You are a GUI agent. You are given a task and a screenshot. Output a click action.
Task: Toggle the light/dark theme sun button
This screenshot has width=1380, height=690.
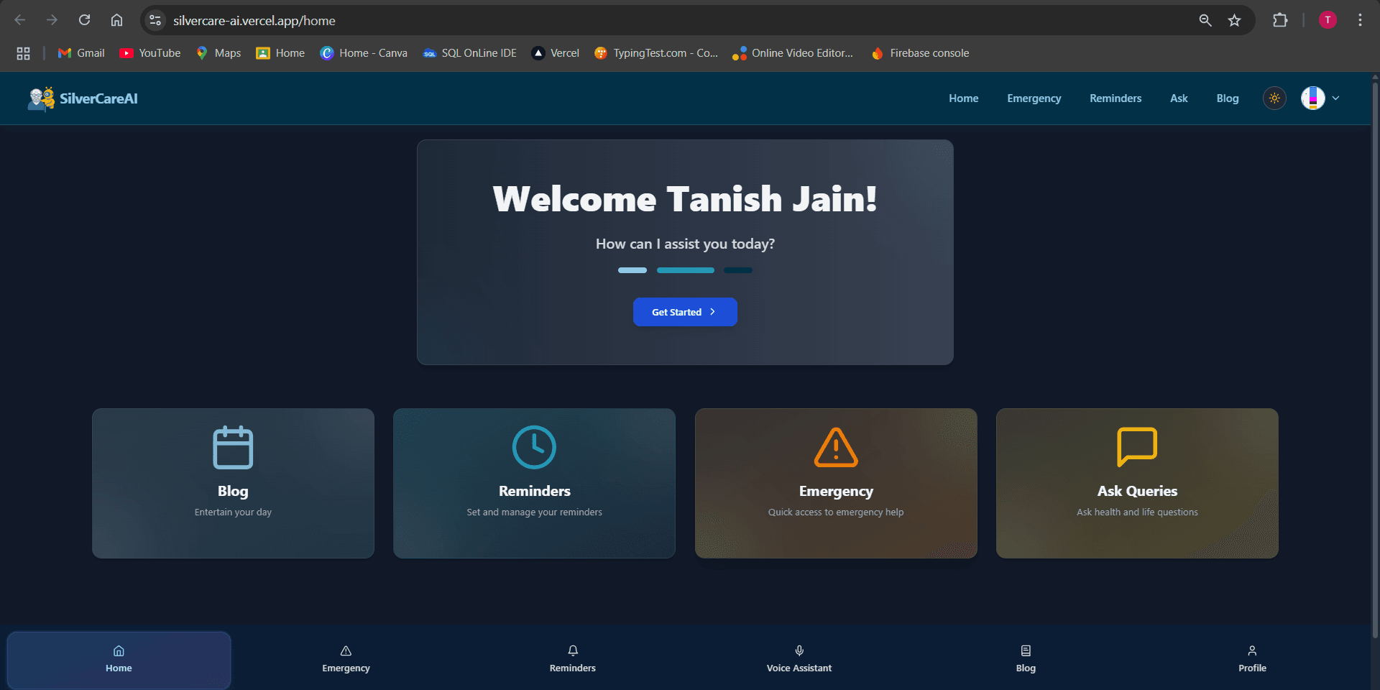(1274, 98)
